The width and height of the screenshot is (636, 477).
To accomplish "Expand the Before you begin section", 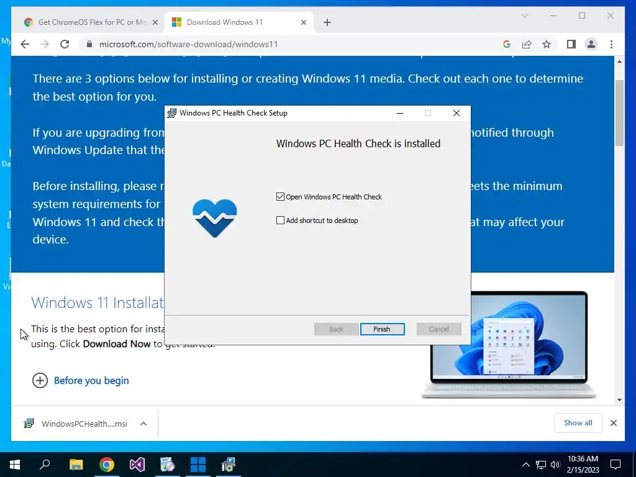I will tap(40, 381).
